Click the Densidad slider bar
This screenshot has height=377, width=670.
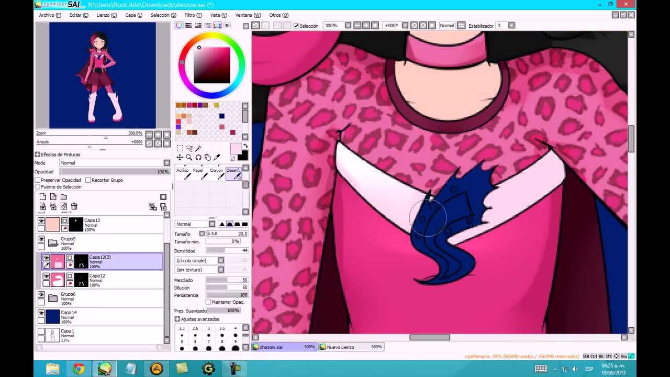227,251
